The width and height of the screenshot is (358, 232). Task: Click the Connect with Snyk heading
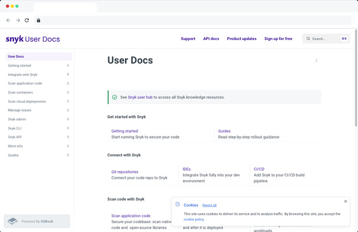click(x=124, y=155)
